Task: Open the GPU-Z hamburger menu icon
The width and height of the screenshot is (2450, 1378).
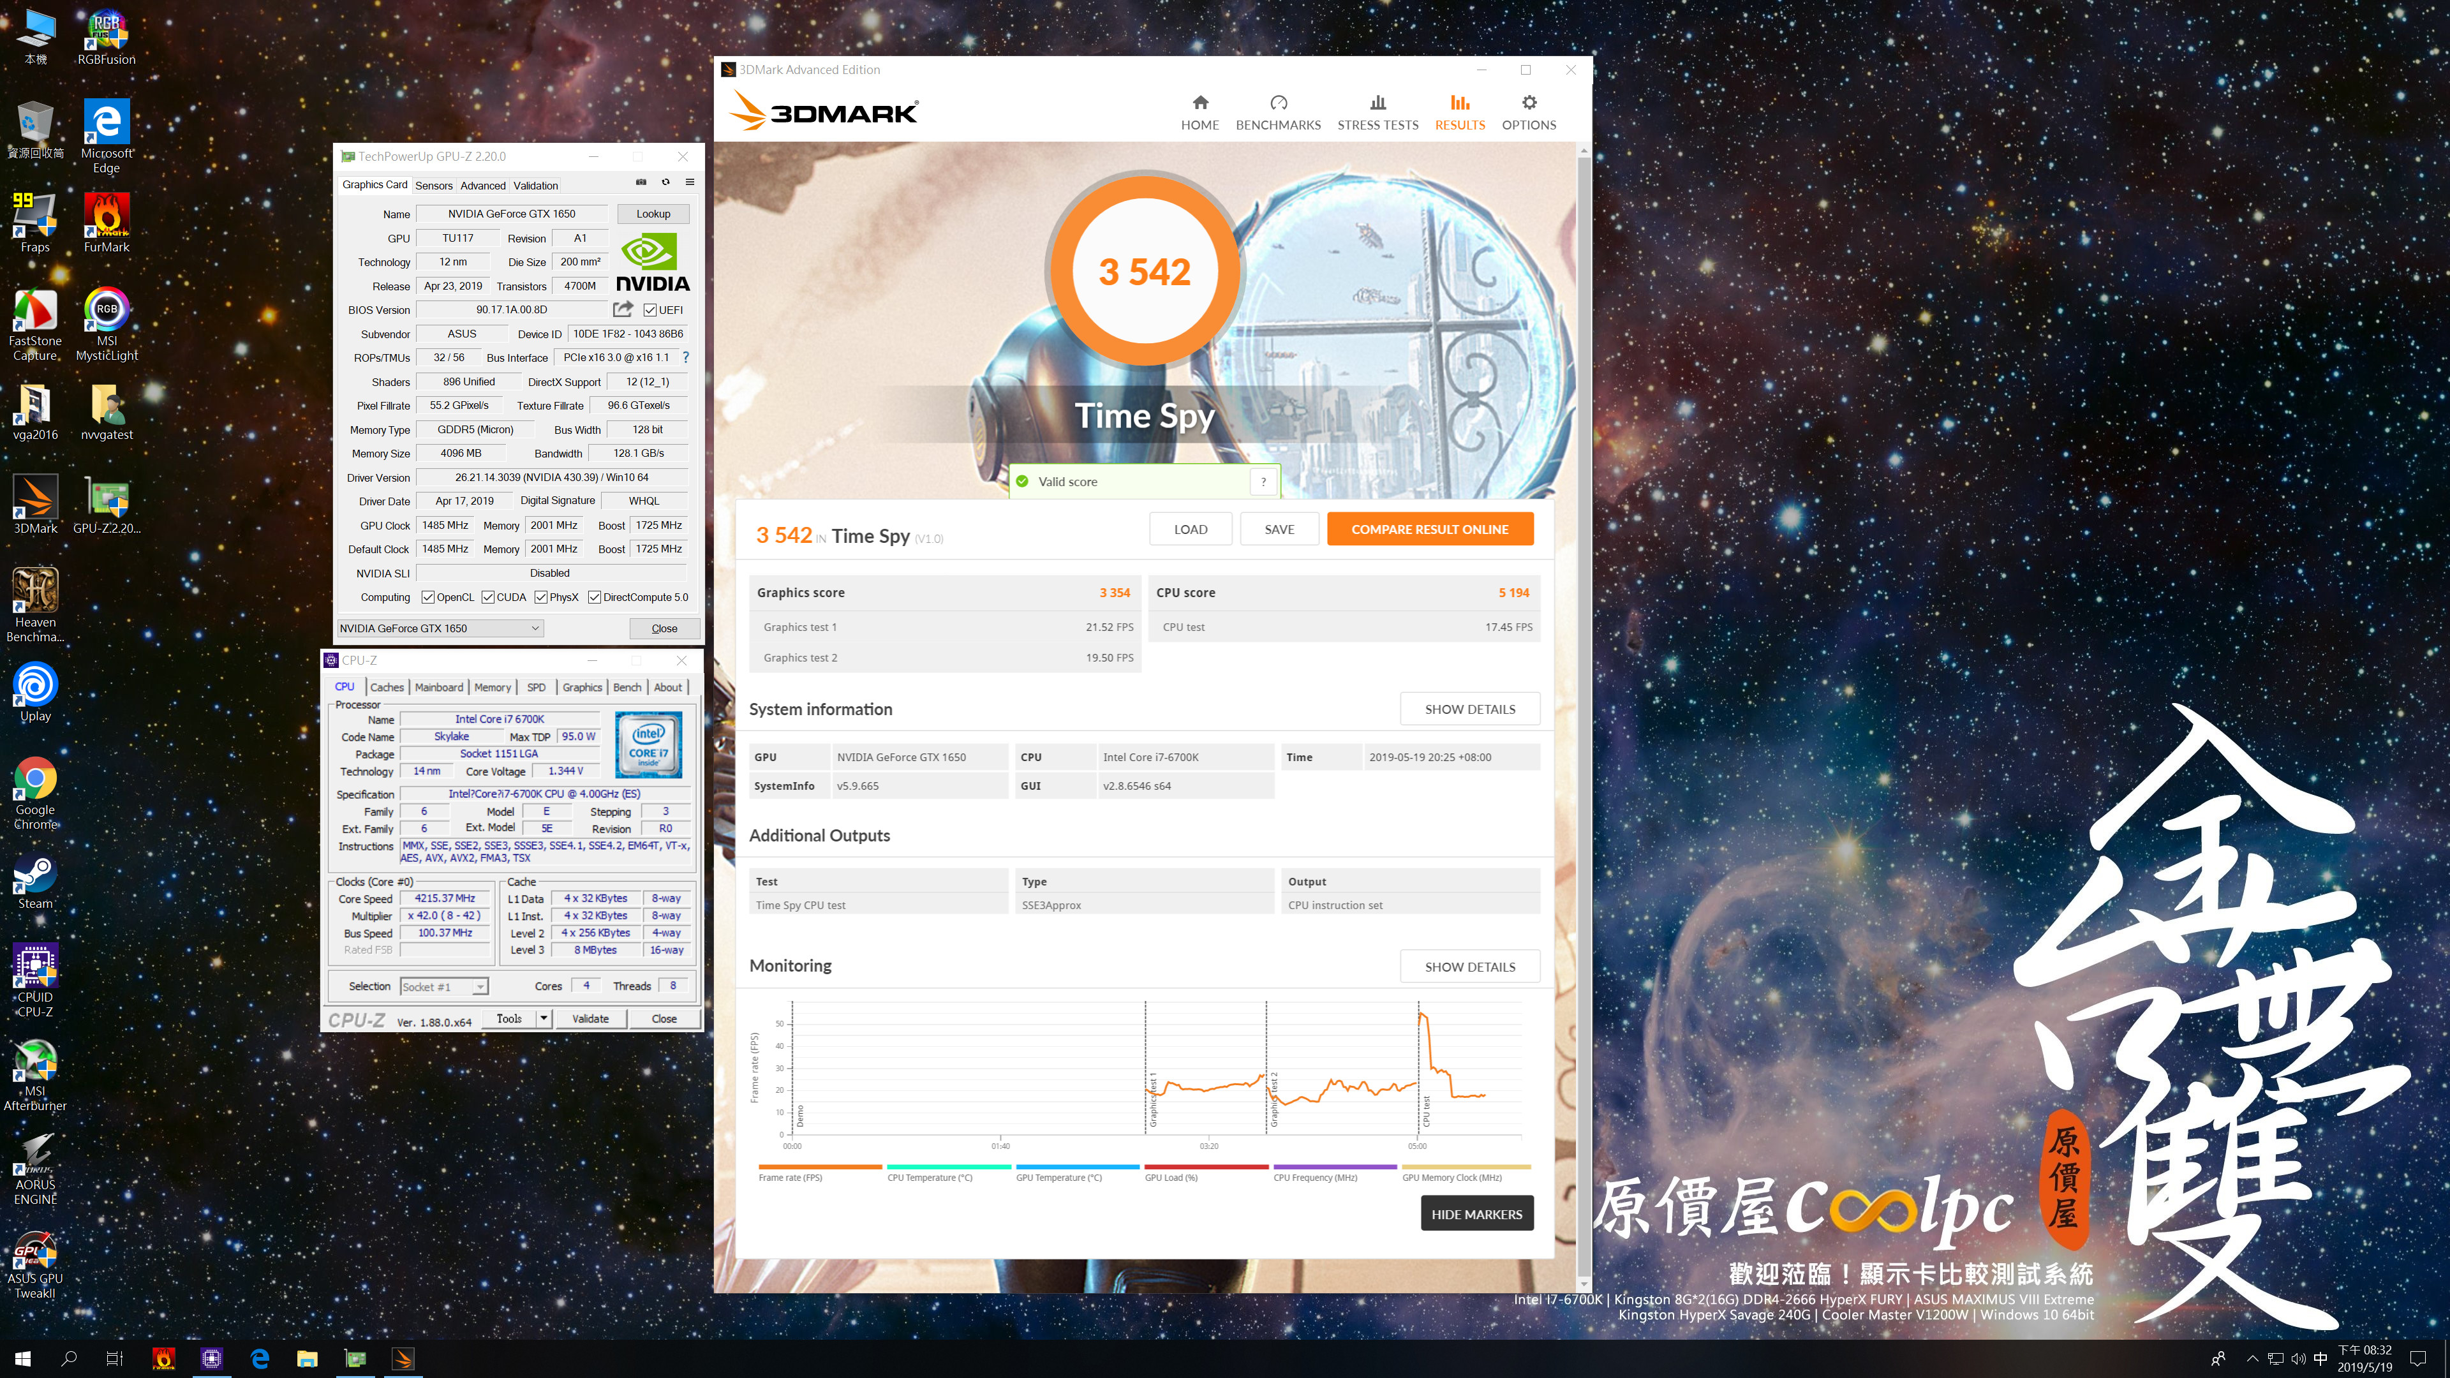Action: (690, 182)
